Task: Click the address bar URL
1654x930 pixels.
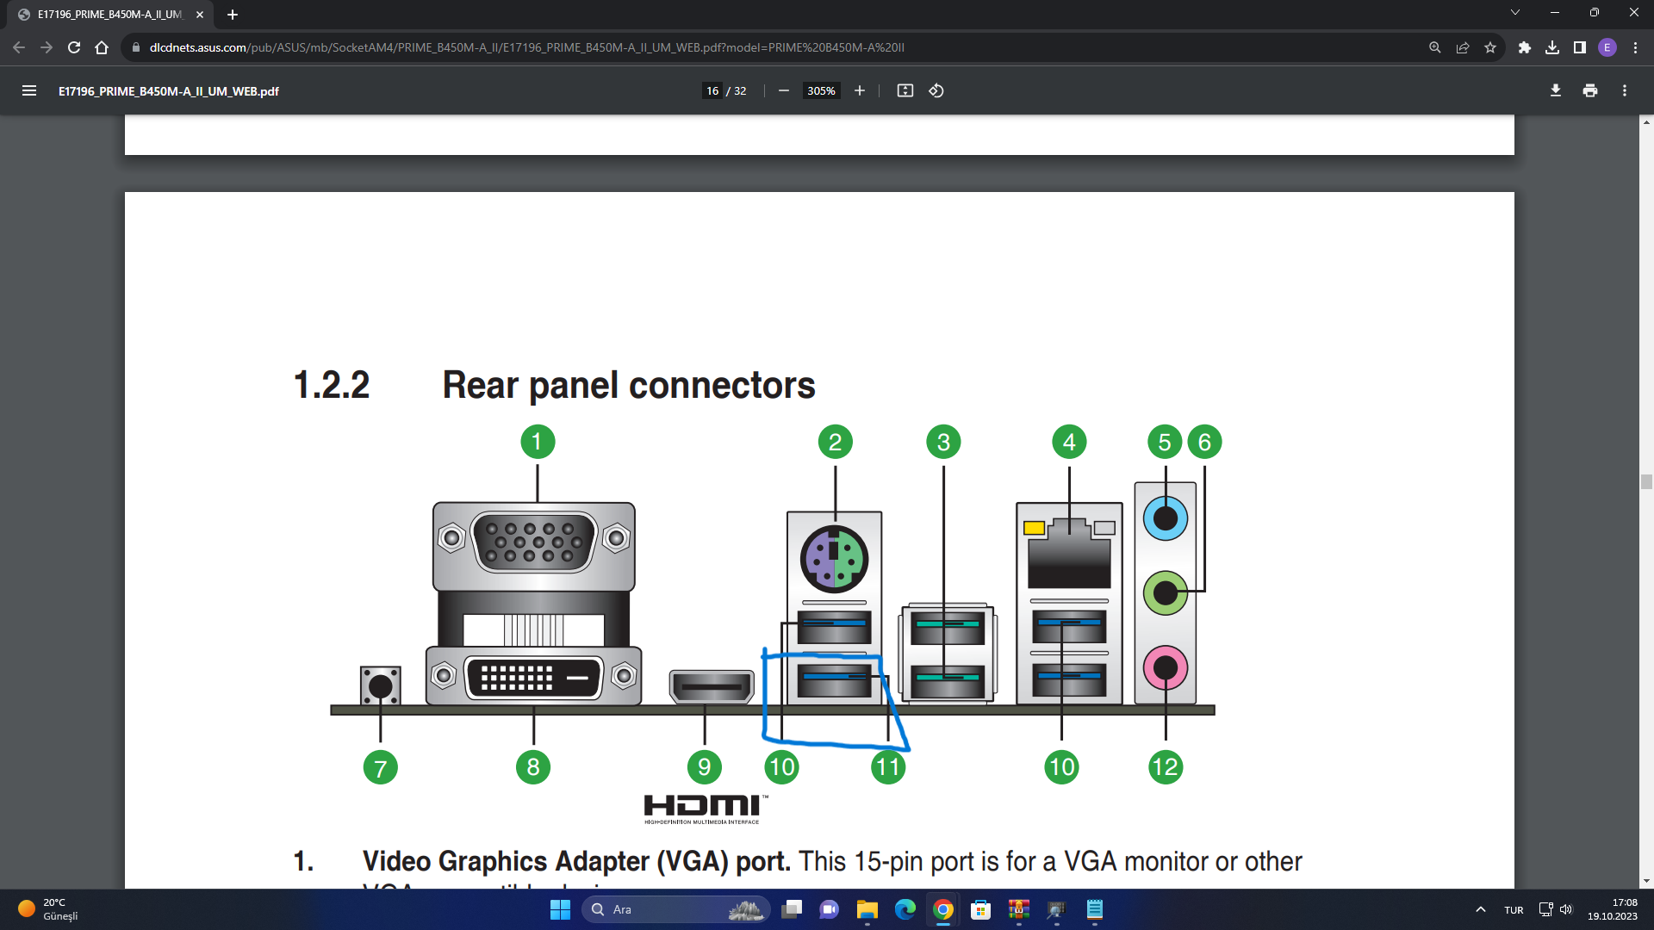Action: [526, 47]
